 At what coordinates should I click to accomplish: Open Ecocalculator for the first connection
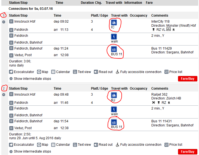pos(22,72)
